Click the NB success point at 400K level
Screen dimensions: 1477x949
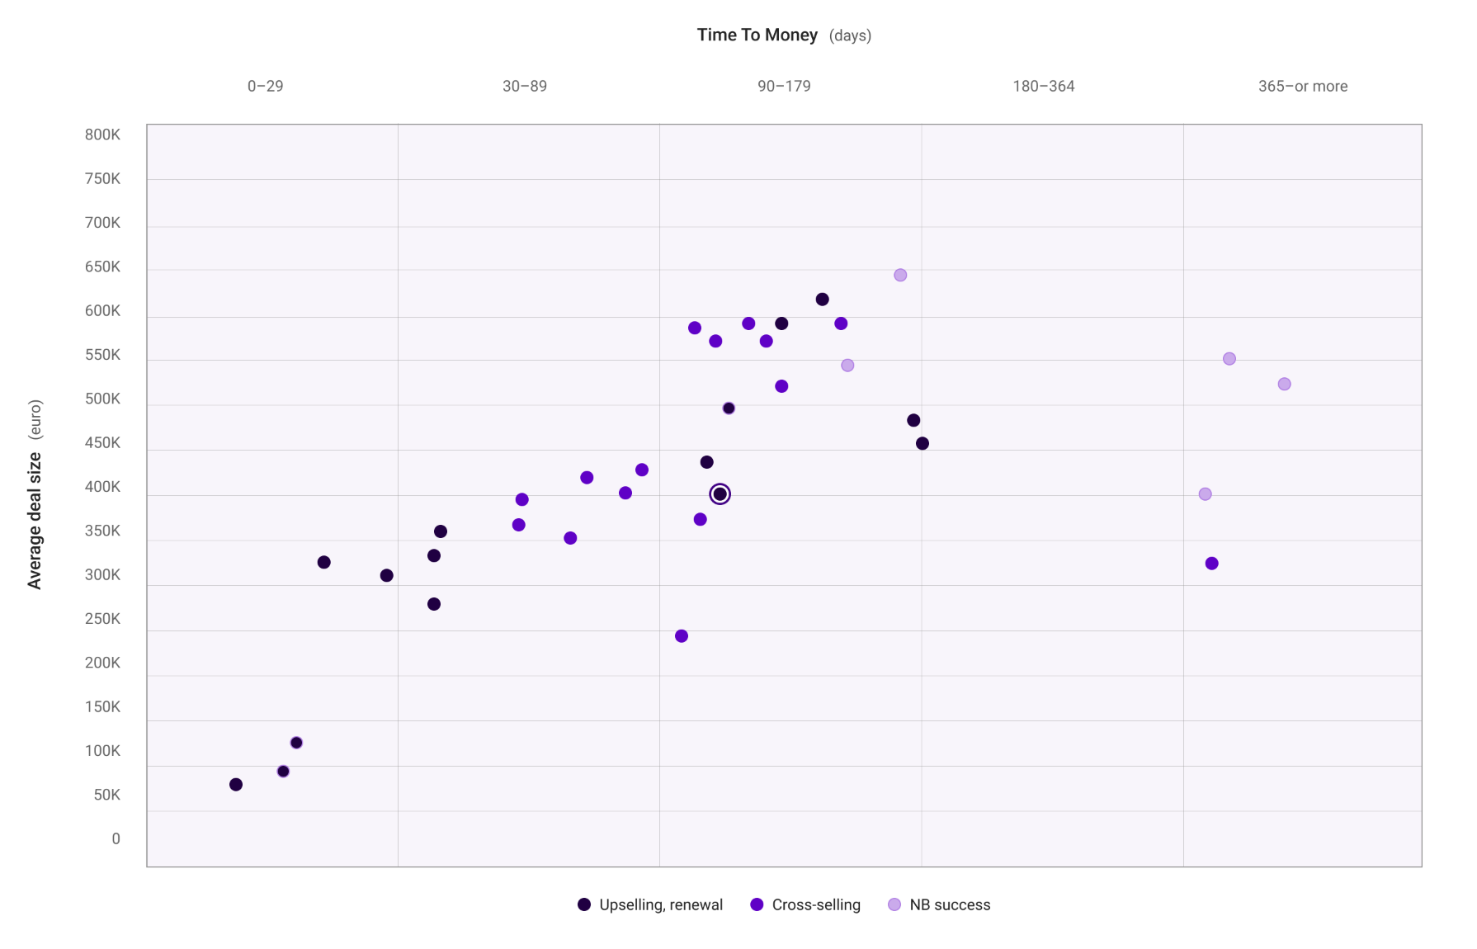(x=1205, y=494)
